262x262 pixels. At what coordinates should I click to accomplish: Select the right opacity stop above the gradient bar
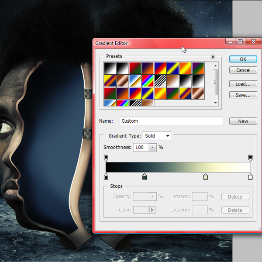250,158
